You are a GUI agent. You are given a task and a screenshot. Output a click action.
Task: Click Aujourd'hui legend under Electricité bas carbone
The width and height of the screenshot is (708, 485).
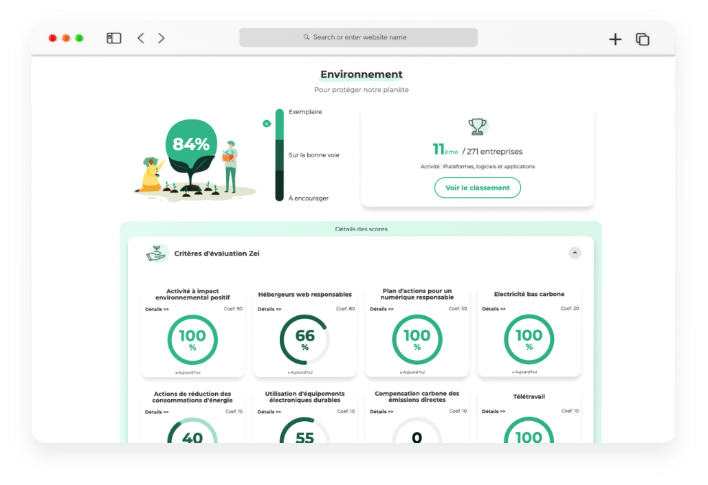pos(524,372)
